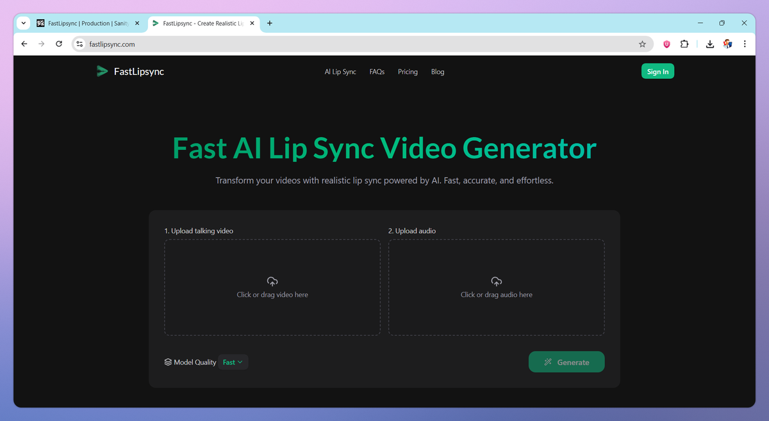Screen dimensions: 769x421
Task: Click the "2. Upload audio" label
Action: click(412, 231)
